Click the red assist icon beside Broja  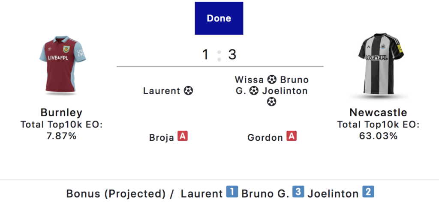(183, 137)
